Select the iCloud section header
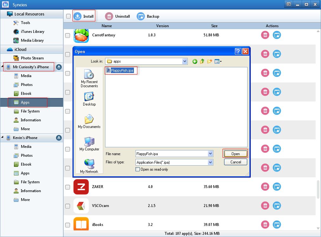Viewport: 321px width, 237px height. pos(32,49)
